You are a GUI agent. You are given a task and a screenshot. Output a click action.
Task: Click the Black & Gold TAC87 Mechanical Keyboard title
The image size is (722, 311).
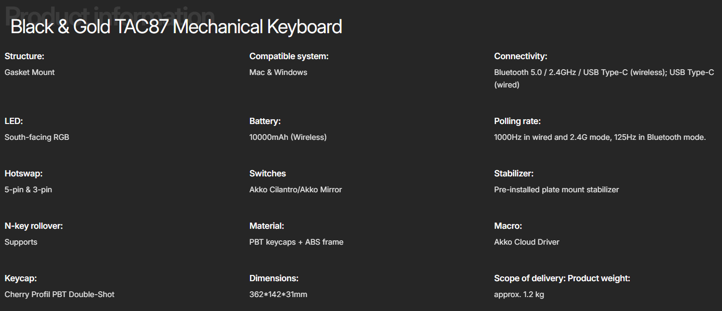pos(176,27)
